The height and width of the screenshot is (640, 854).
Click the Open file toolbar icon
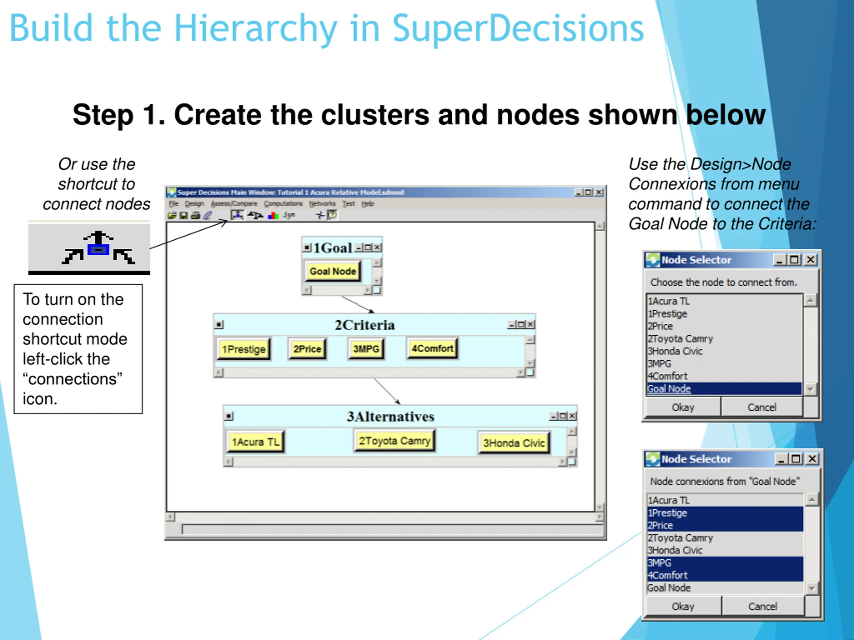click(172, 215)
